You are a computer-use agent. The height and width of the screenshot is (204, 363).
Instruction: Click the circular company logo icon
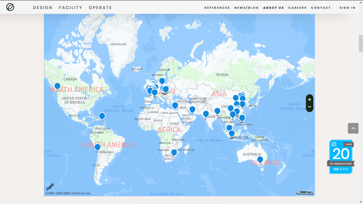[10, 7]
